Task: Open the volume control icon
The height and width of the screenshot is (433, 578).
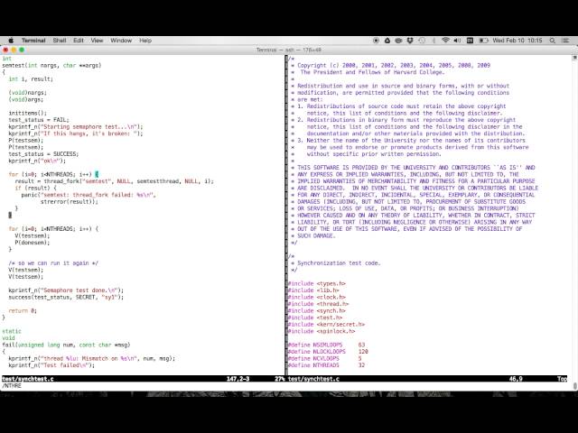Action: (x=458, y=41)
